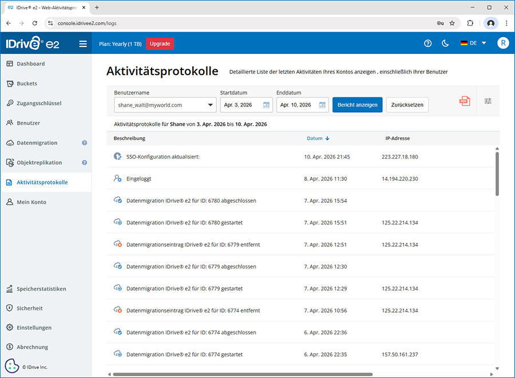This screenshot has width=515, height=378.
Task: Open Zugangsschlüssel in the sidebar
Action: point(39,104)
